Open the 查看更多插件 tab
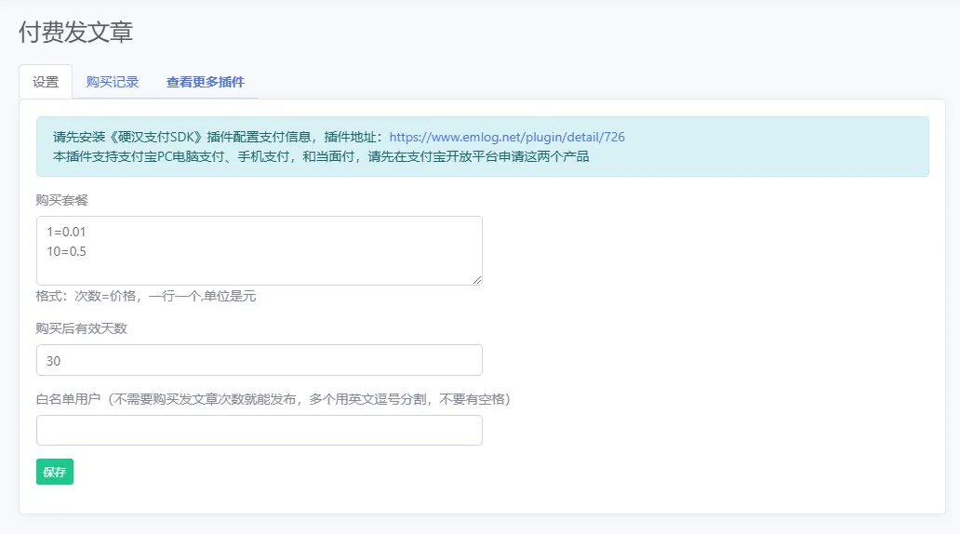This screenshot has height=534, width=960. [205, 82]
